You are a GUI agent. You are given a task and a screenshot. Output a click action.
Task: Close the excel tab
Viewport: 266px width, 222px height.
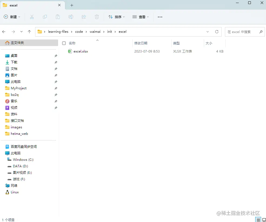[x=59, y=5]
